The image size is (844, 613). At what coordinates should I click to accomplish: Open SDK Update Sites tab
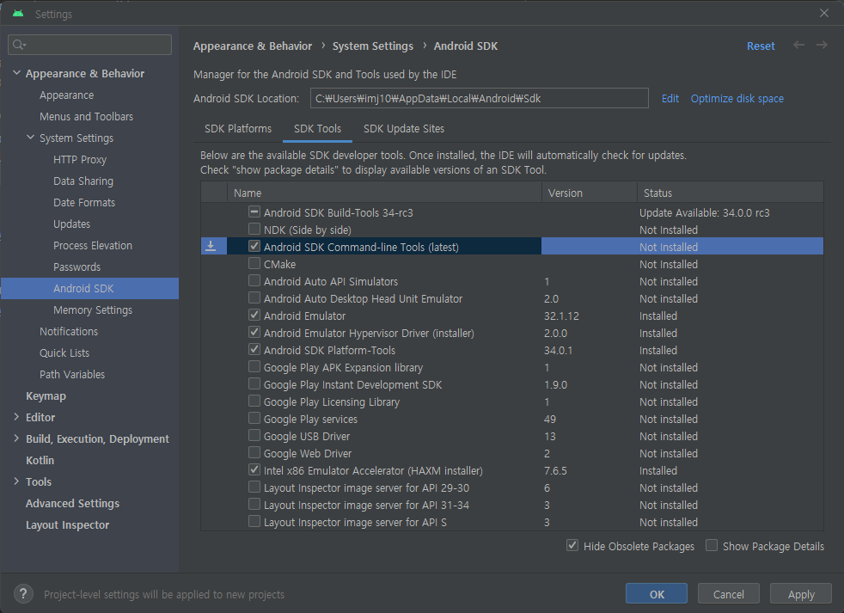404,129
